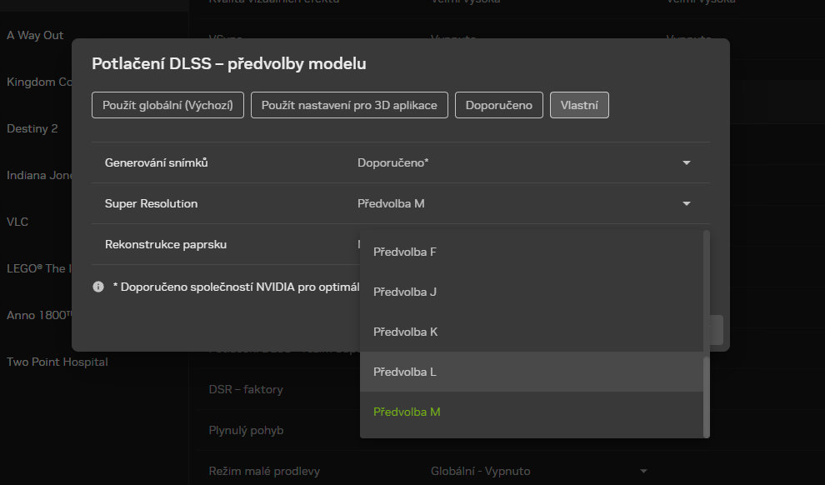Select the "Doporučeno" preset button
This screenshot has width=825, height=485.
click(498, 104)
